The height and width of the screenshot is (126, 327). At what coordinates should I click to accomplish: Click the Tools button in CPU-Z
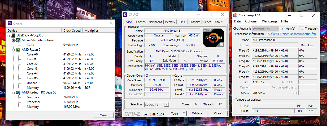point(175,113)
